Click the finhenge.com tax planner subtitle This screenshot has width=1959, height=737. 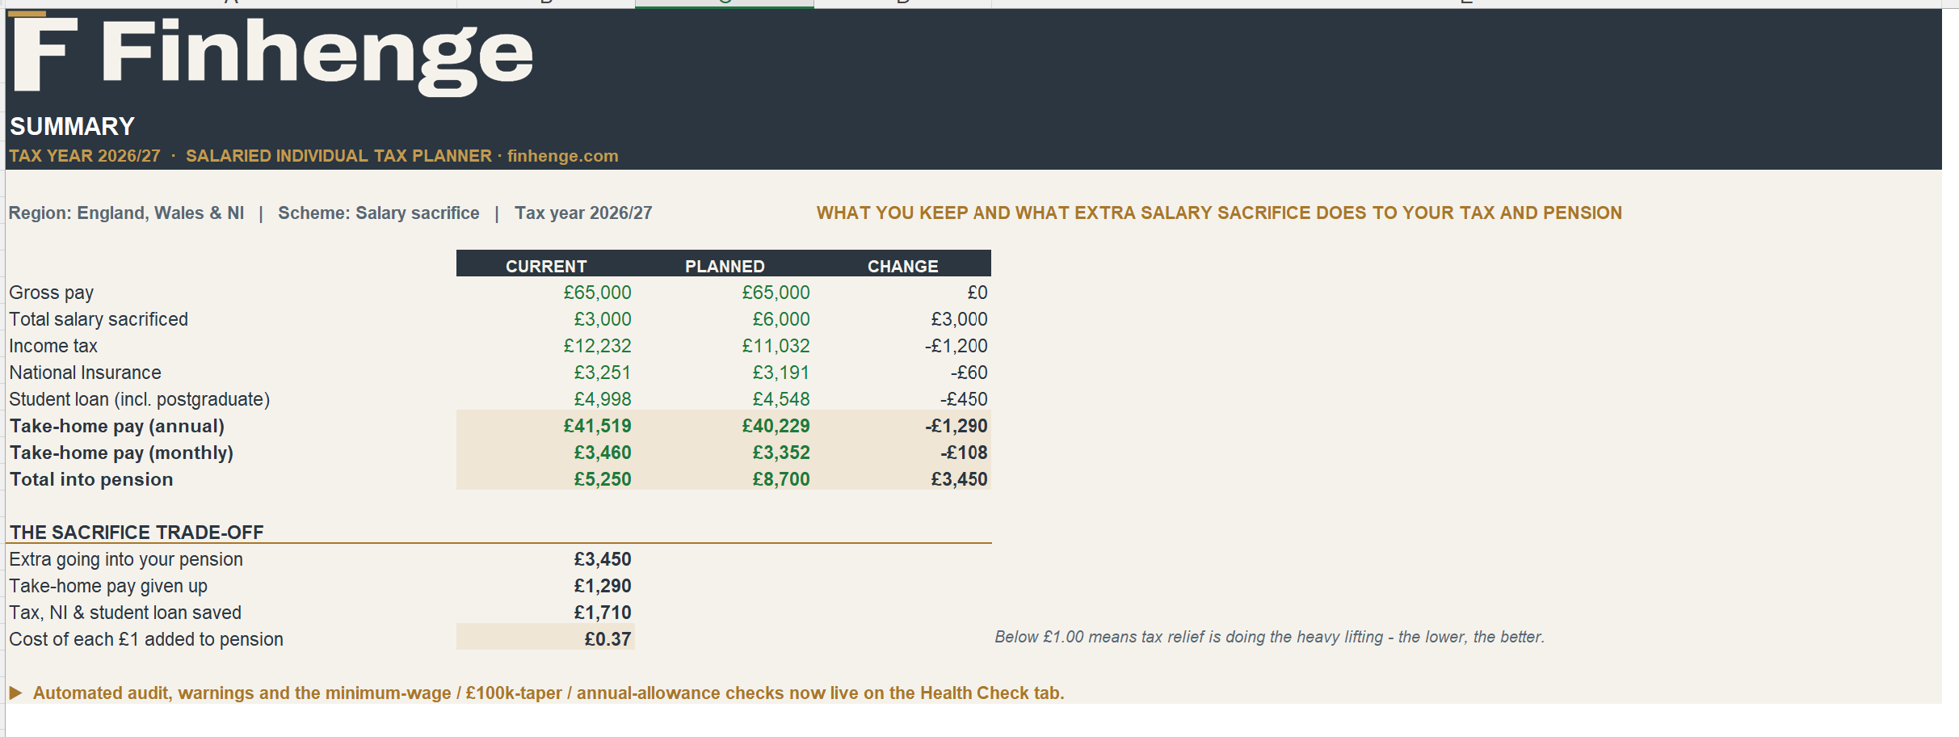[313, 156]
